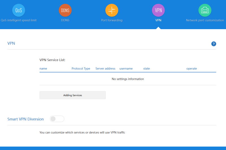Toggle the Smart VPN Diversion switch
226x150 pixels.
pyautogui.click(x=57, y=119)
